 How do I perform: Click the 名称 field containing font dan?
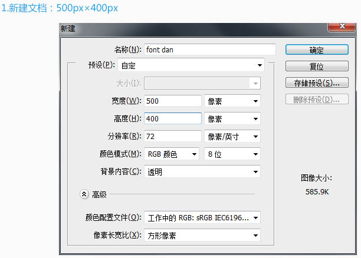pyautogui.click(x=210, y=49)
